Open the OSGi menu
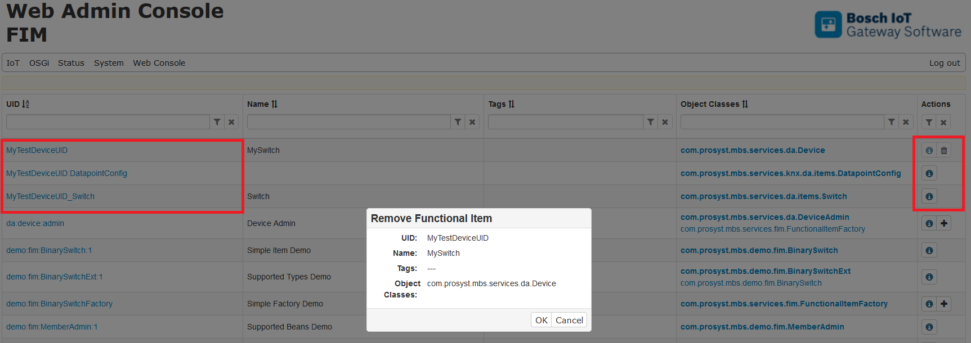This screenshot has height=343, width=971. (39, 63)
